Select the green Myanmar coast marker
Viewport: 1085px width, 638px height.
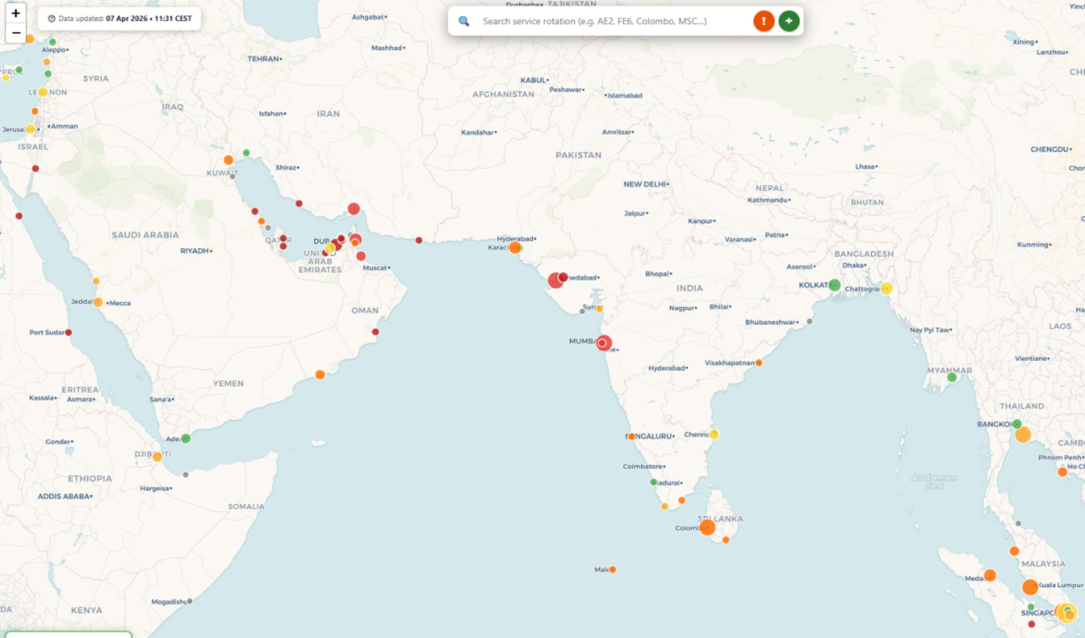coord(952,377)
